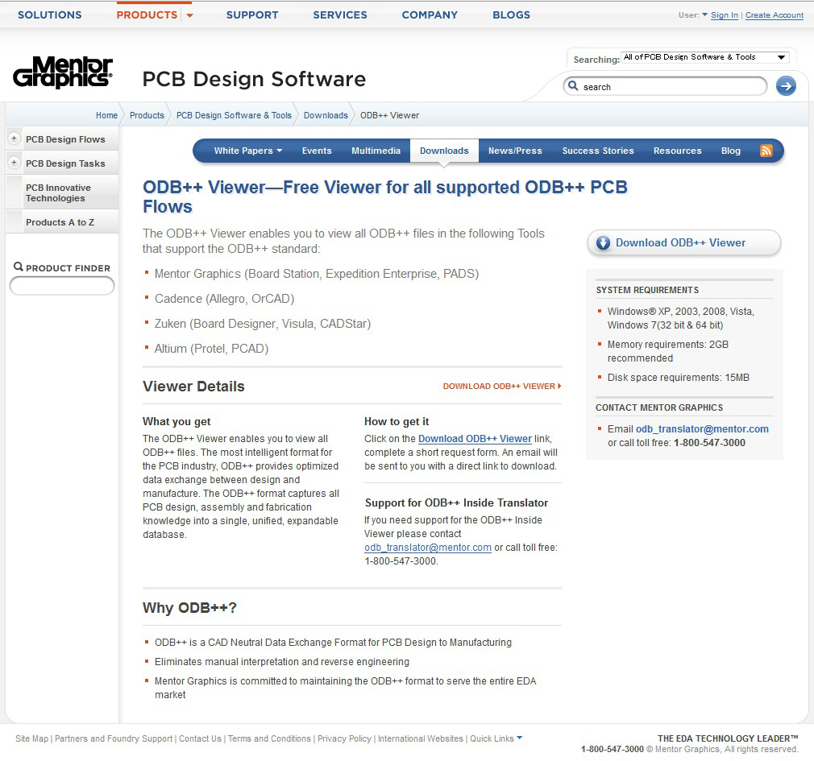The height and width of the screenshot is (761, 814).
Task: Click Contact Us in the footer
Action: (201, 738)
